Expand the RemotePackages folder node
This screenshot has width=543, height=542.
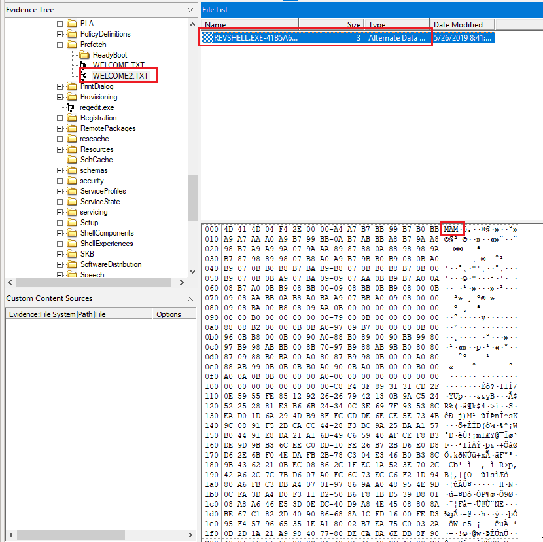(60, 128)
